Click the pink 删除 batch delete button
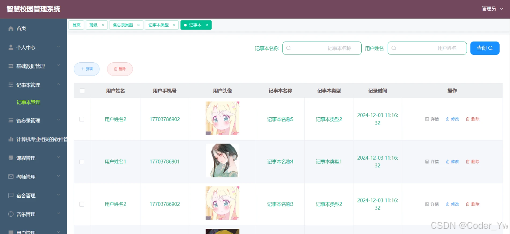 [x=120, y=69]
